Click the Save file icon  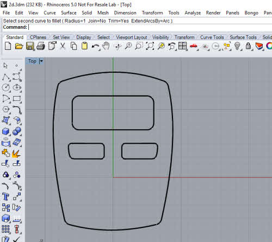pos(30,46)
